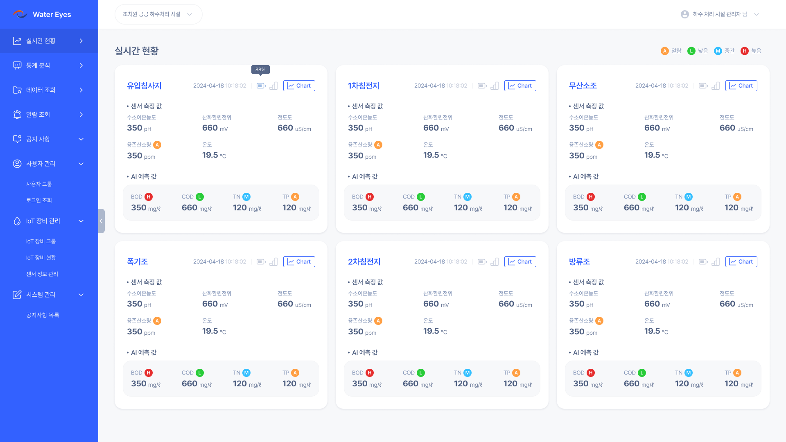Click red H badge beside BOD in 무산소조
Screen dimensions: 786x442
591,197
